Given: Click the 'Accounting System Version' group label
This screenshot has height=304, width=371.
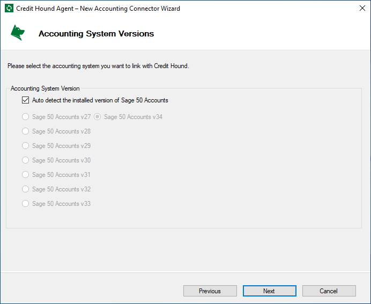Looking at the screenshot, I should (45, 88).
